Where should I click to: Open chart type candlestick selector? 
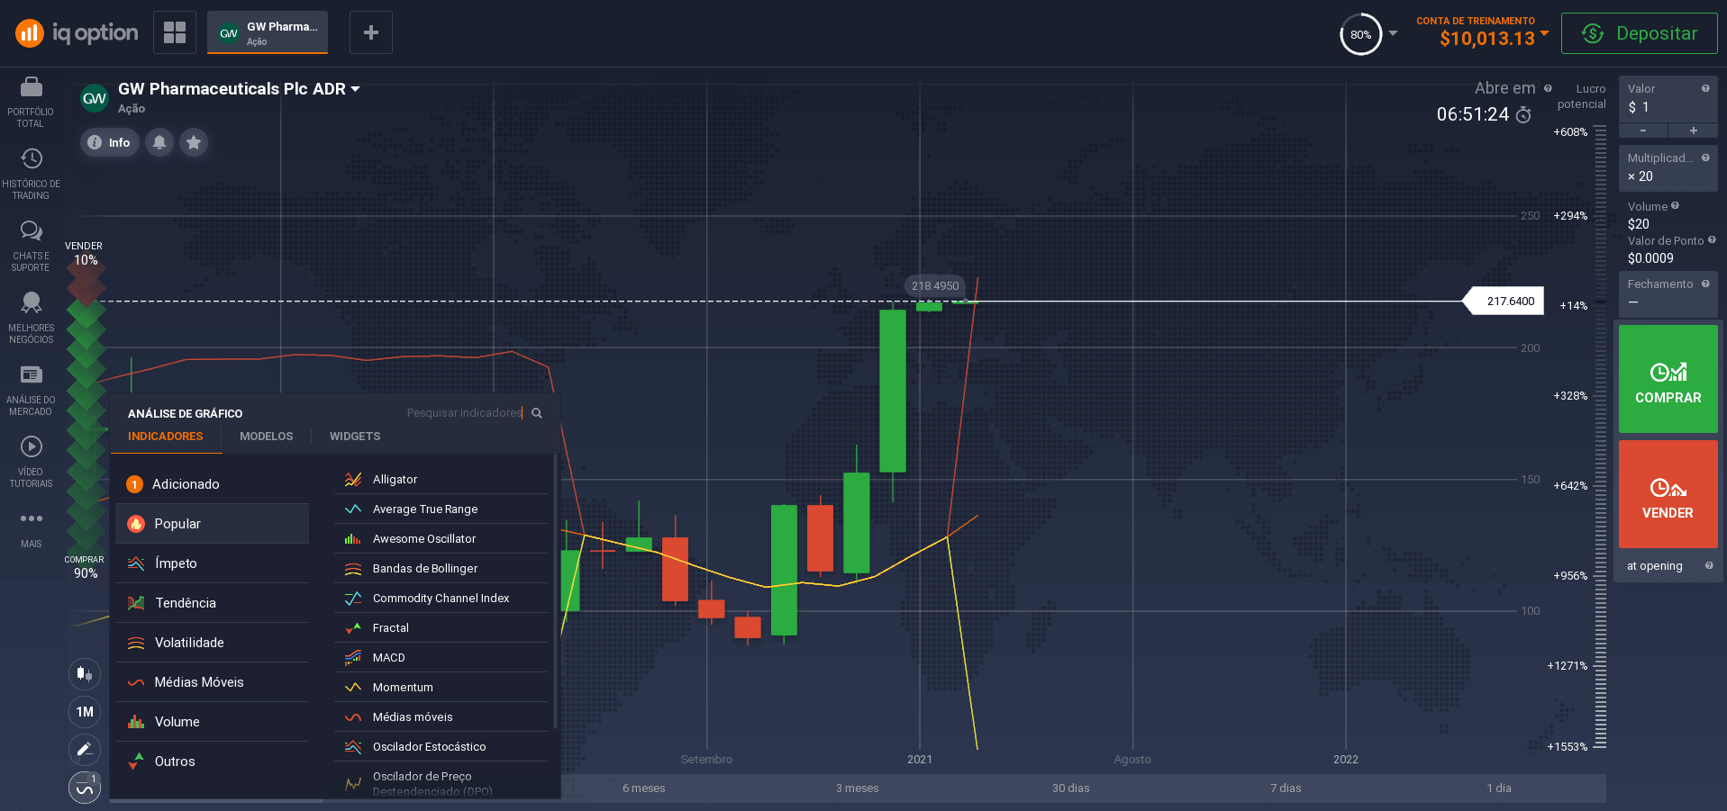85,673
